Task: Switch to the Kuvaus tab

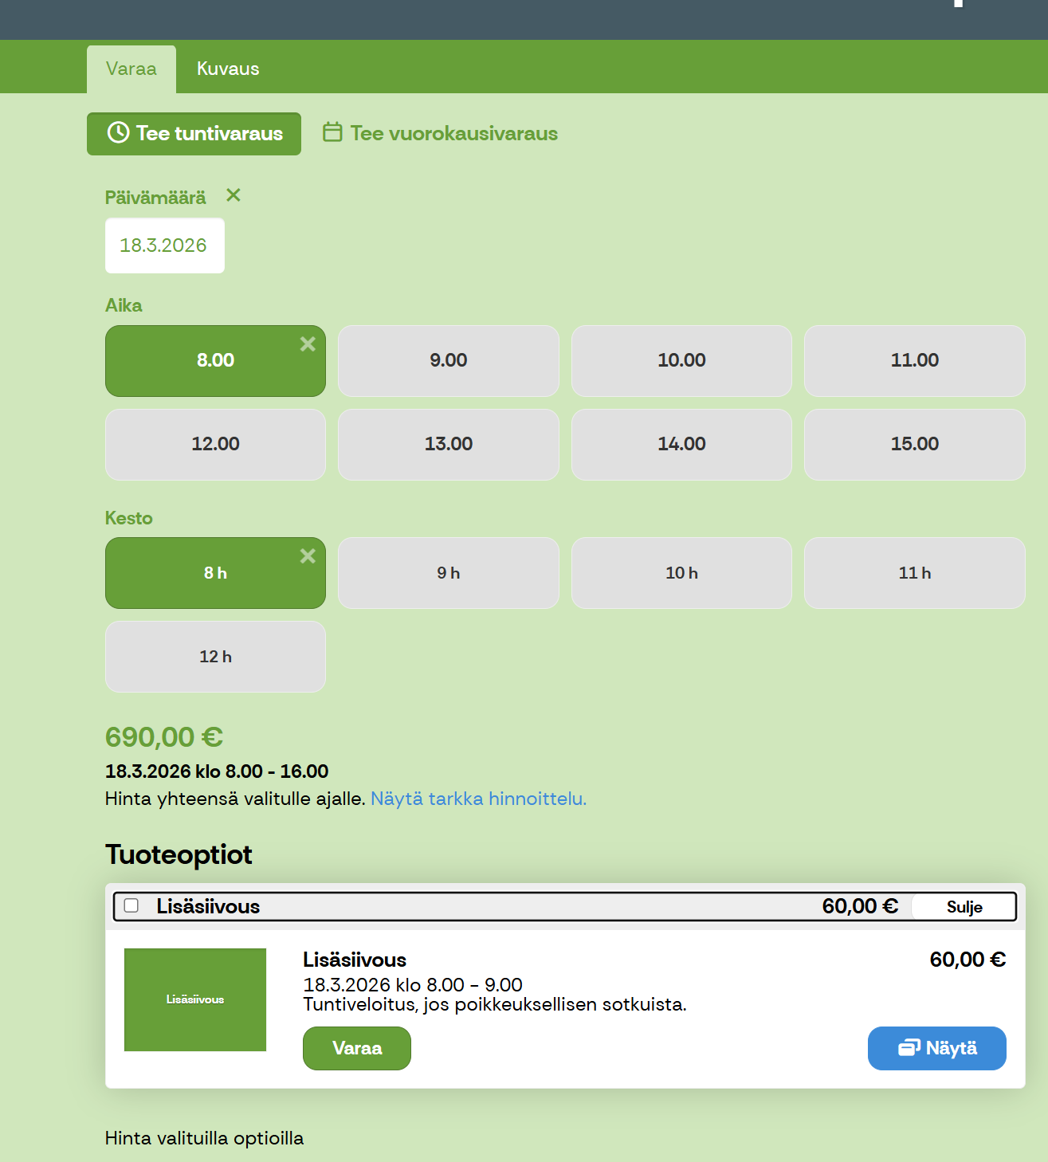Action: pos(228,69)
